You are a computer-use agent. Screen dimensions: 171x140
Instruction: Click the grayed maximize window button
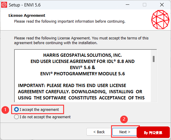pyautogui.click(x=145, y=5)
